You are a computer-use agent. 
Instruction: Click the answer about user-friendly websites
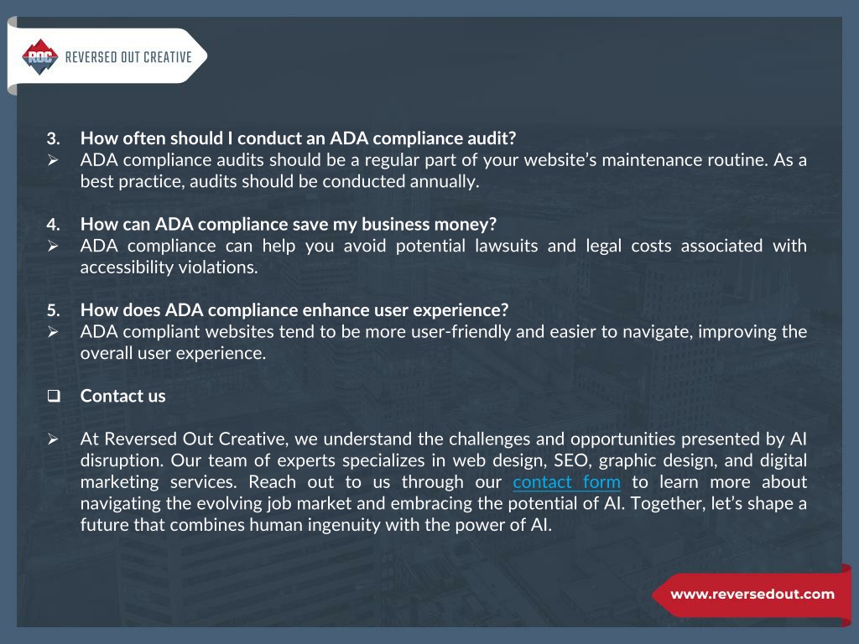pos(443,342)
